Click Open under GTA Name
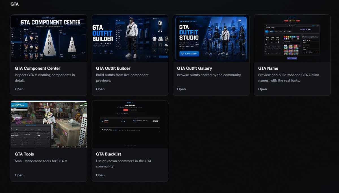 click(x=262, y=89)
